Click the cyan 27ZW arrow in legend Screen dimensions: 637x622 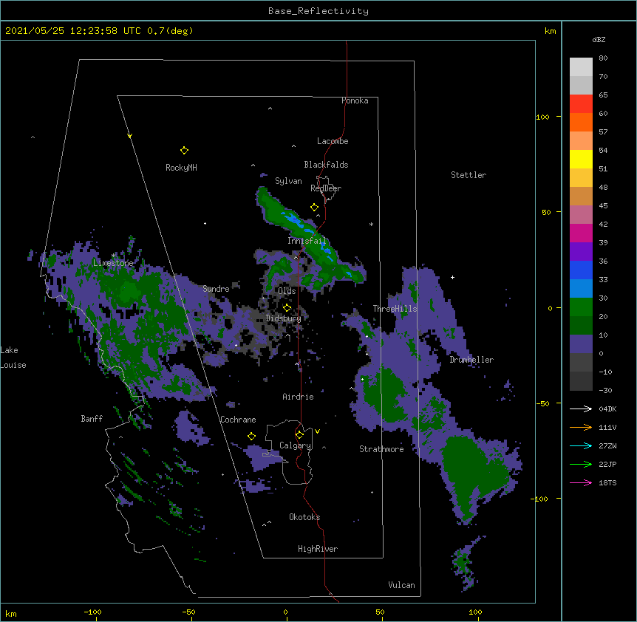[x=581, y=445]
